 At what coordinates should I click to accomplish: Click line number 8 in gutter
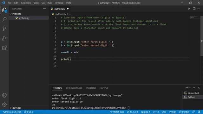(x=56, y=42)
